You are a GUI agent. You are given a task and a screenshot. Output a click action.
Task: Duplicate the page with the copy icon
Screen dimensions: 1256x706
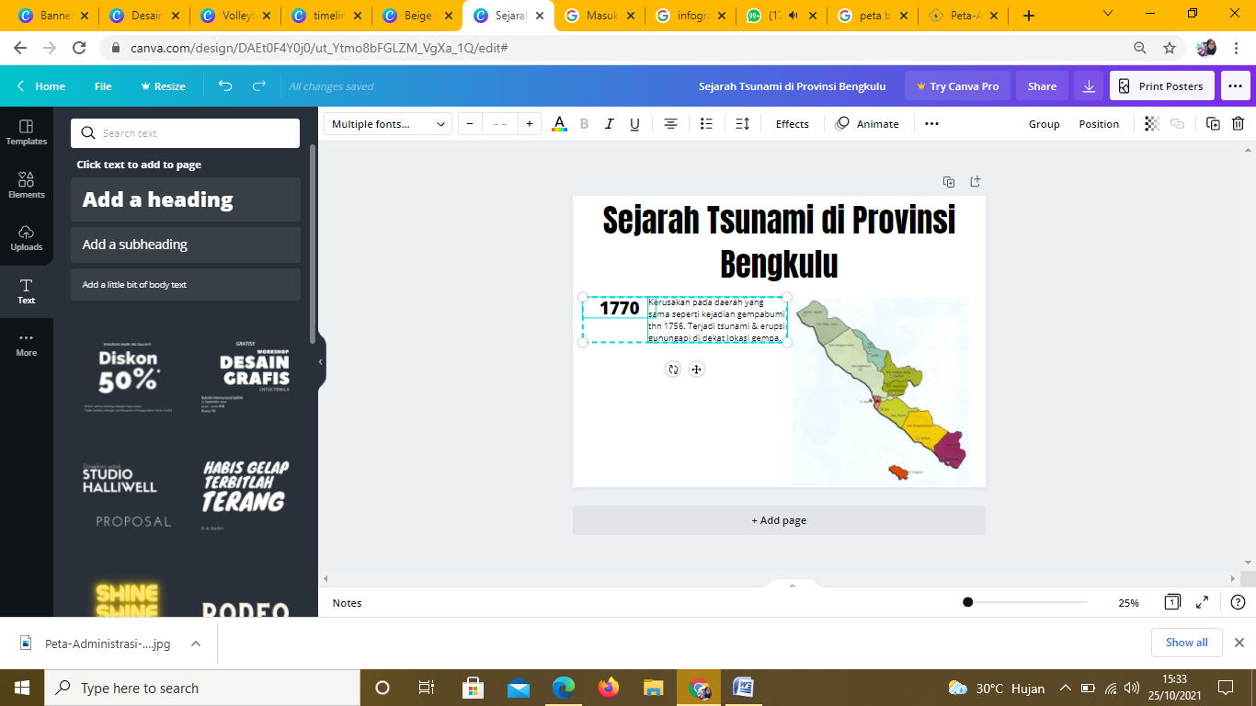[949, 182]
